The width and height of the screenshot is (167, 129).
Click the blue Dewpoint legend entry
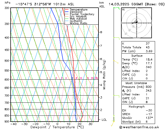pos(77,12)
